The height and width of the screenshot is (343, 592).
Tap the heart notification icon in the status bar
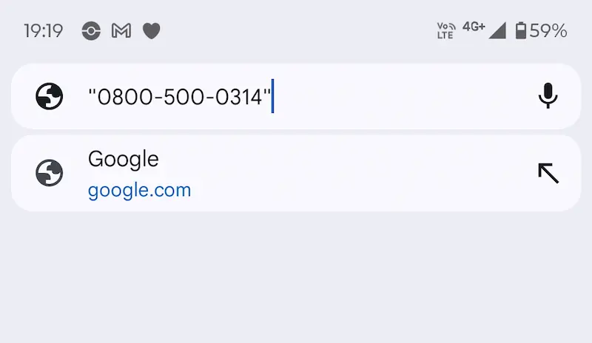click(151, 31)
